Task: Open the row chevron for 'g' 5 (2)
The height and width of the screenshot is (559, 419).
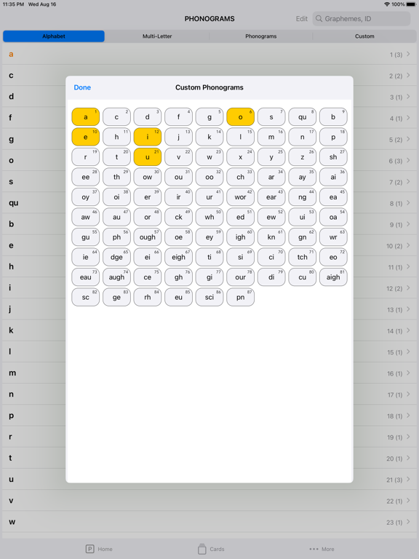Action: pos(408,140)
